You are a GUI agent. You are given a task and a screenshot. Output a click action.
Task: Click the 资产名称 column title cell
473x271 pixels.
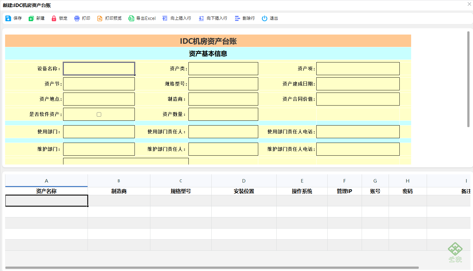(x=46, y=191)
